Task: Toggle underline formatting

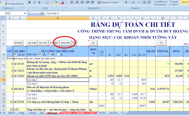Action: [39, 2]
